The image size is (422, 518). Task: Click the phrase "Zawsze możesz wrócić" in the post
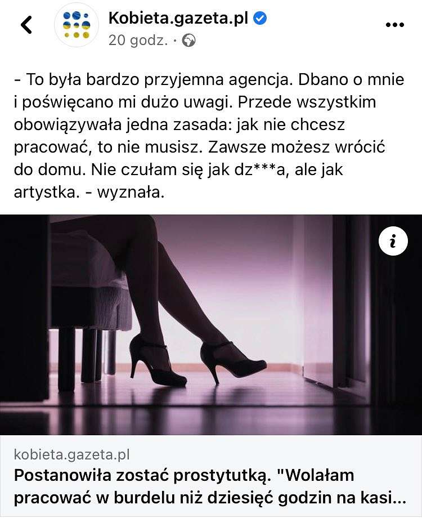click(297, 147)
